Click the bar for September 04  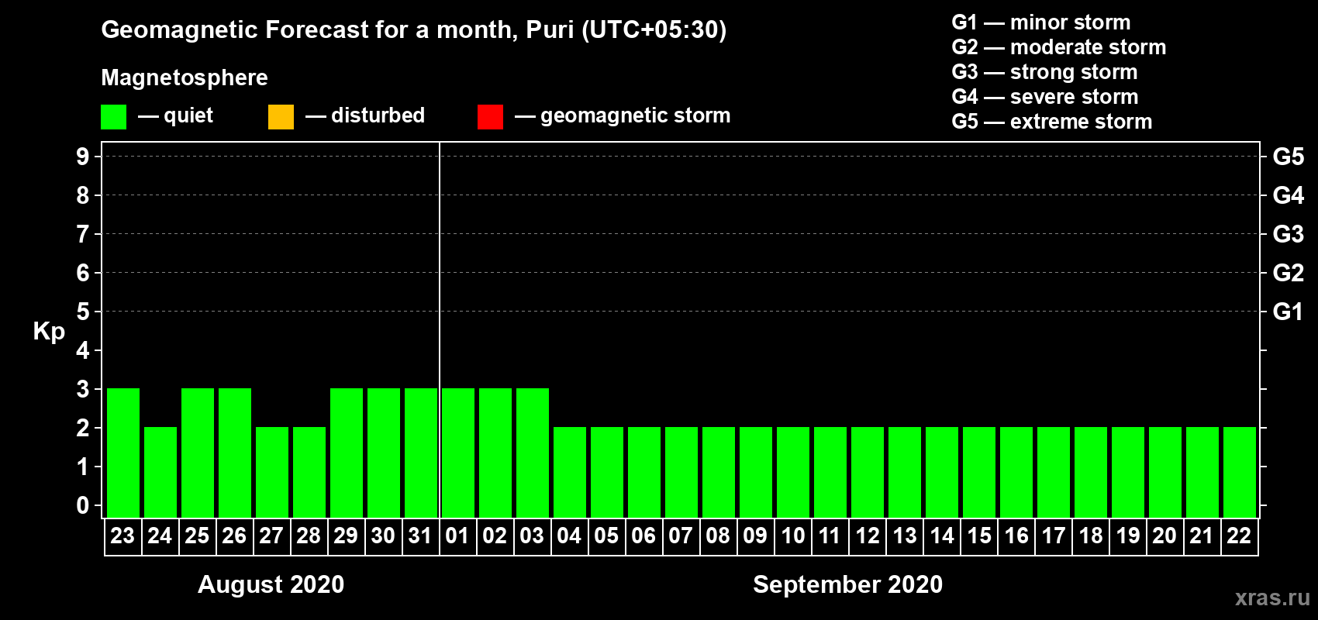click(x=570, y=472)
